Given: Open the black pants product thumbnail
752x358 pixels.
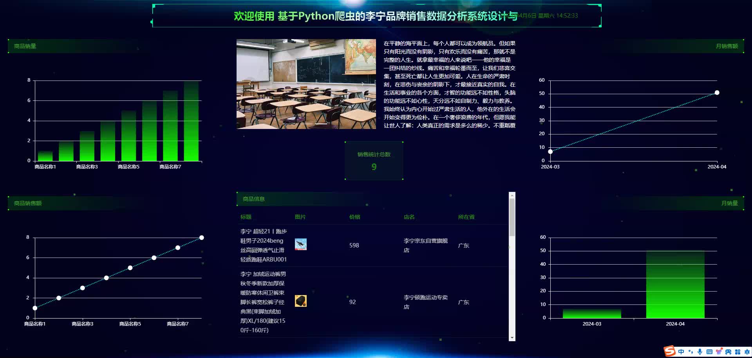Looking at the screenshot, I should point(301,301).
